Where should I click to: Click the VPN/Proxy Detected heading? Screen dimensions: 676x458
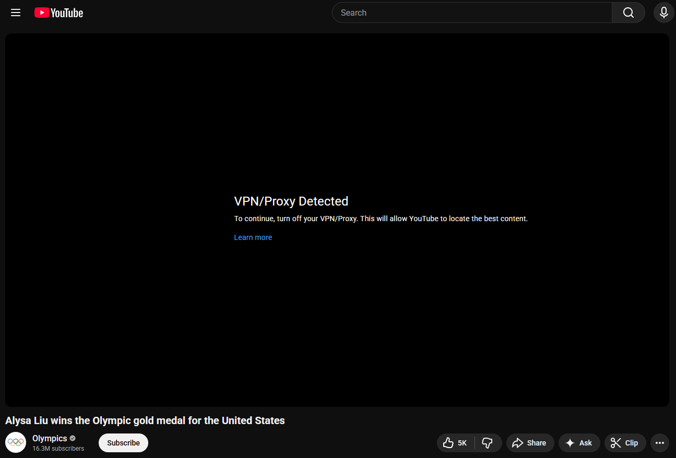pos(291,201)
